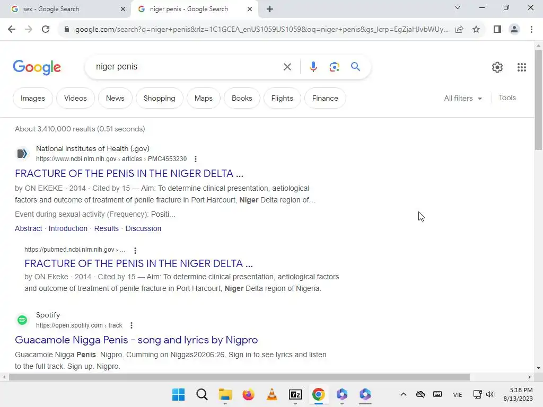This screenshot has width=543, height=407.
Task: Open network status tray icon
Action: (x=477, y=394)
